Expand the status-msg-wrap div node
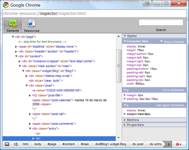Image resolution: width=189 pixels, height=150 pixels. click(27, 76)
